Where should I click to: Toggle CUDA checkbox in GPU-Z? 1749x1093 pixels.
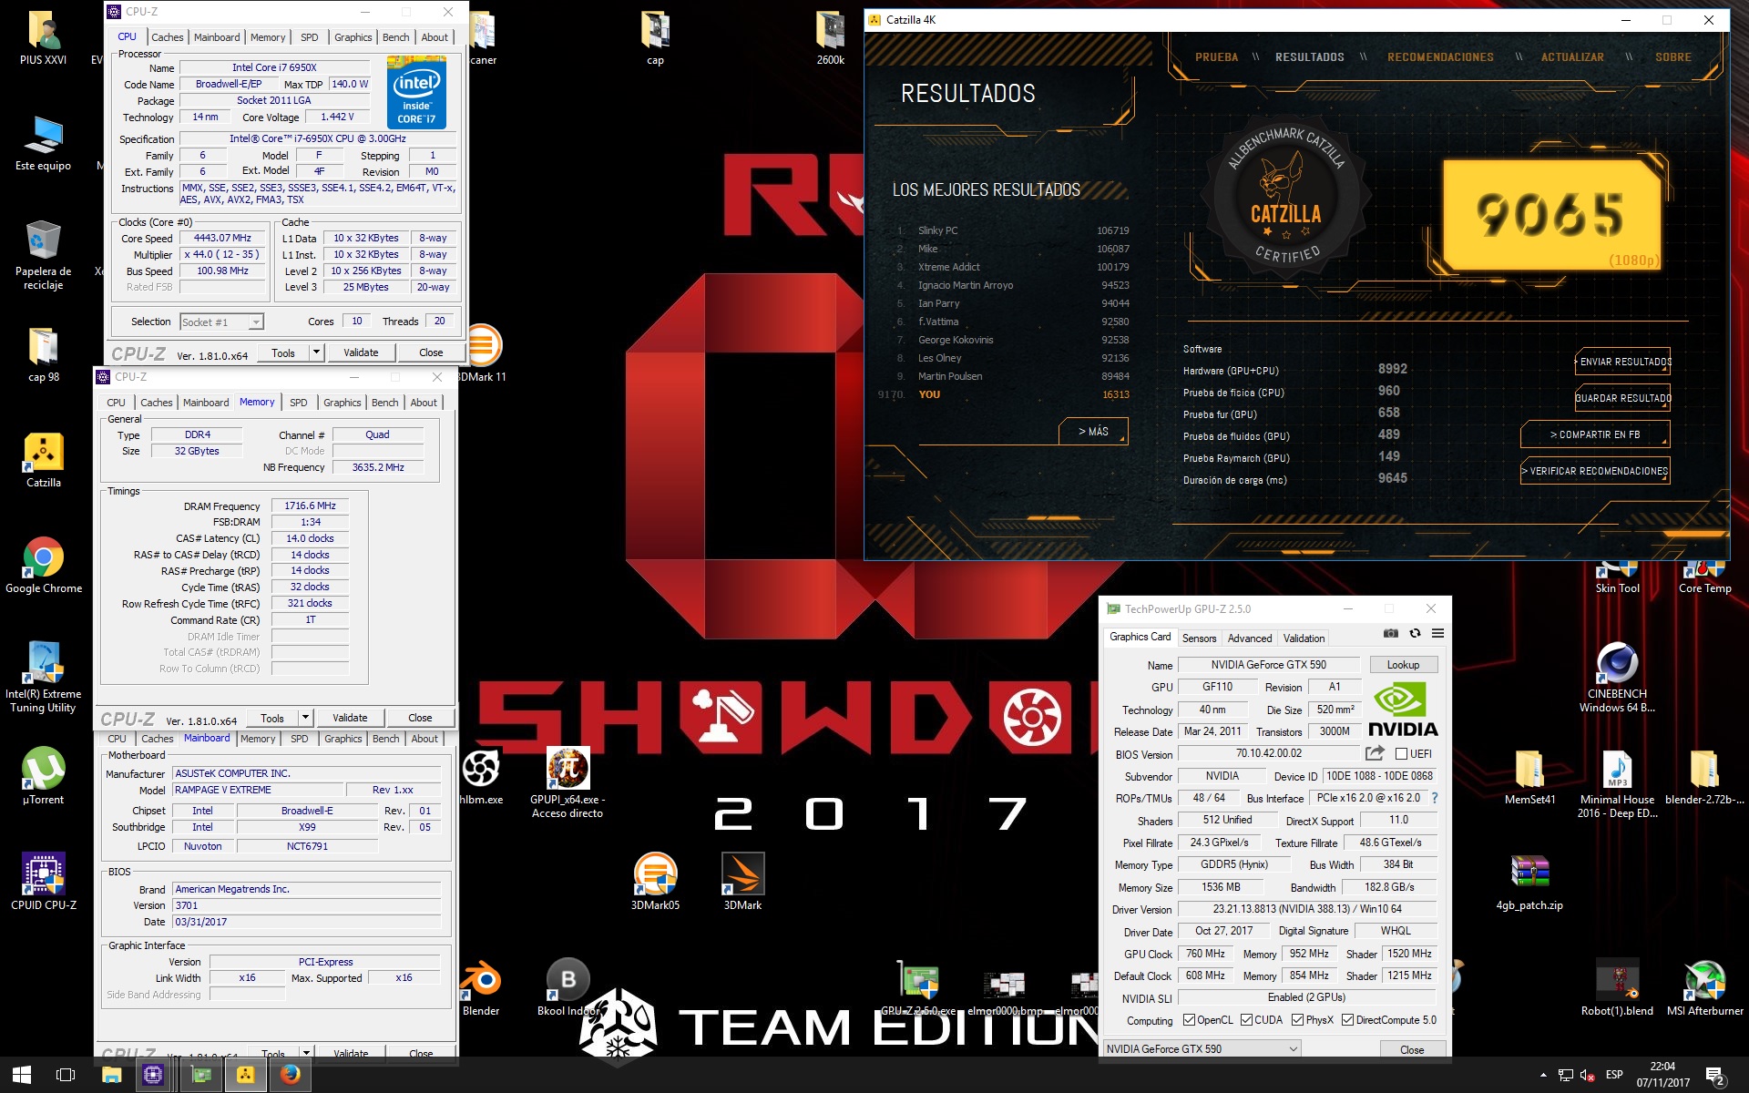tap(1246, 1020)
